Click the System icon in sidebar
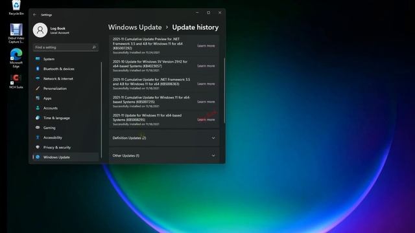415x233 pixels. 38,59
